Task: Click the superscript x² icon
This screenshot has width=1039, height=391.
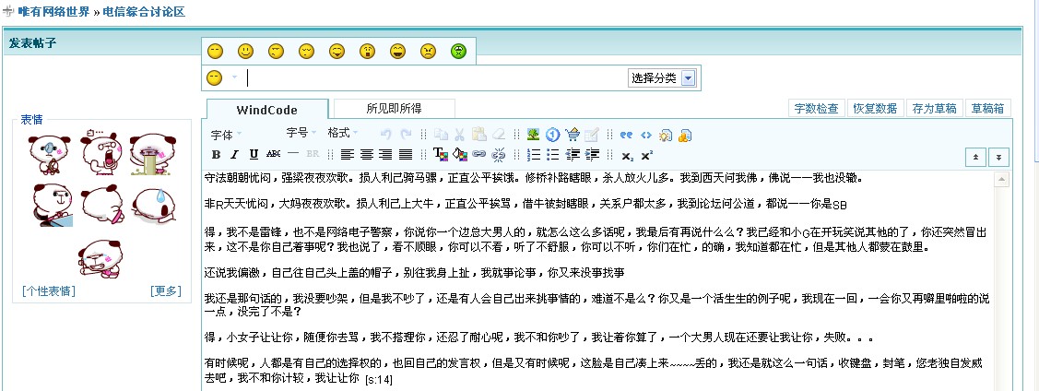Action: [646, 155]
